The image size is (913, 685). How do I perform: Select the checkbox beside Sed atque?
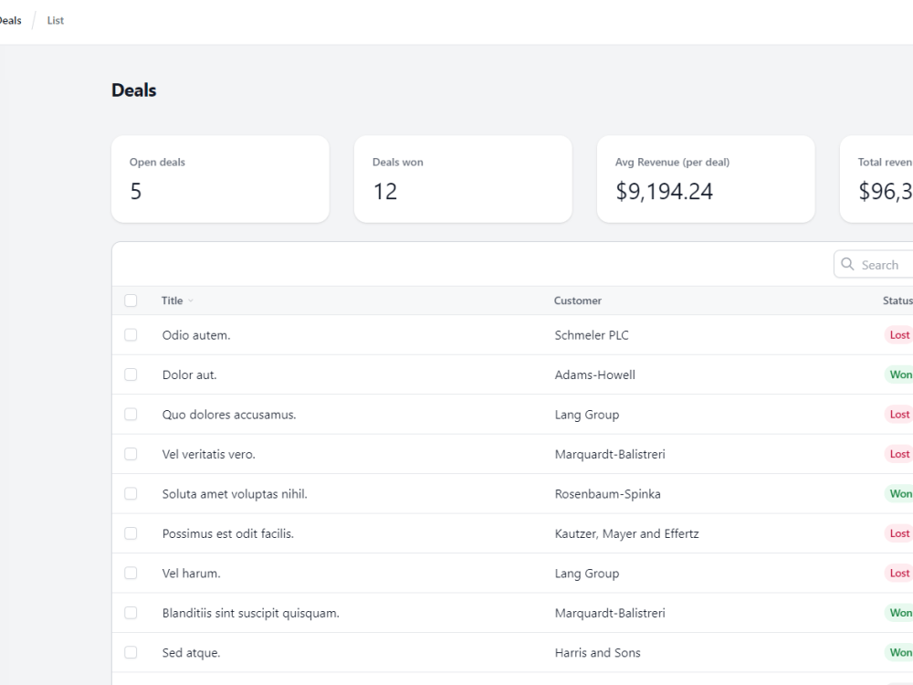[x=131, y=652]
